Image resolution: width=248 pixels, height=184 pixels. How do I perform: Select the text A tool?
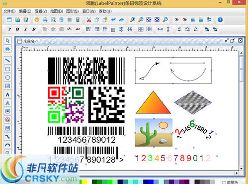[x=7, y=94]
